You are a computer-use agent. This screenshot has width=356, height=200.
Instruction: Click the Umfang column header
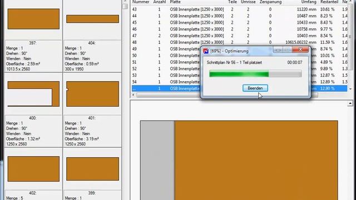click(x=309, y=2)
